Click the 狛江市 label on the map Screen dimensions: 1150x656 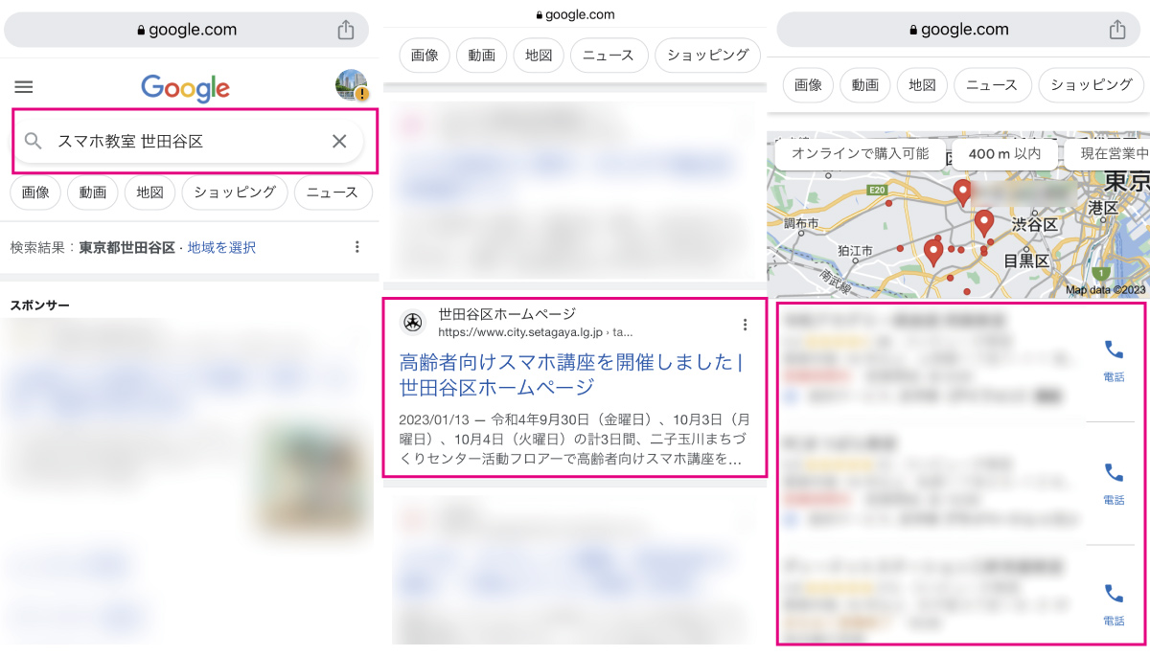pos(855,251)
